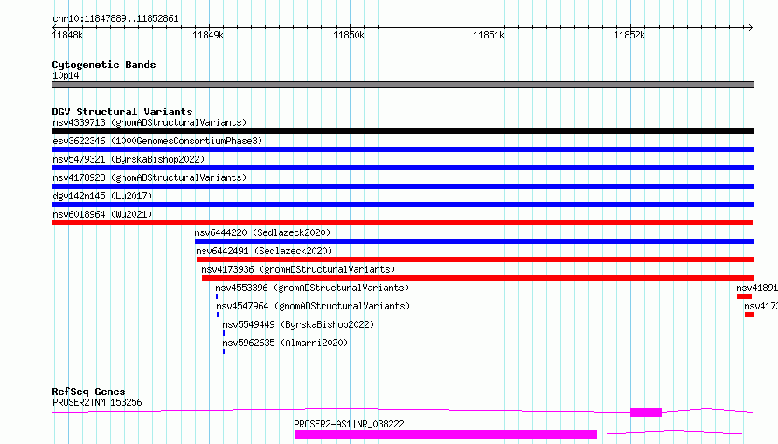The height and width of the screenshot is (444, 778).
Task: Click the nsv5479321 ByrskaBishop2022 variant bar
Action: click(x=402, y=168)
